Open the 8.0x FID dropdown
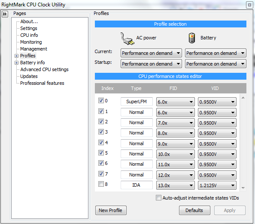The height and width of the screenshot is (224, 255). tap(176, 133)
